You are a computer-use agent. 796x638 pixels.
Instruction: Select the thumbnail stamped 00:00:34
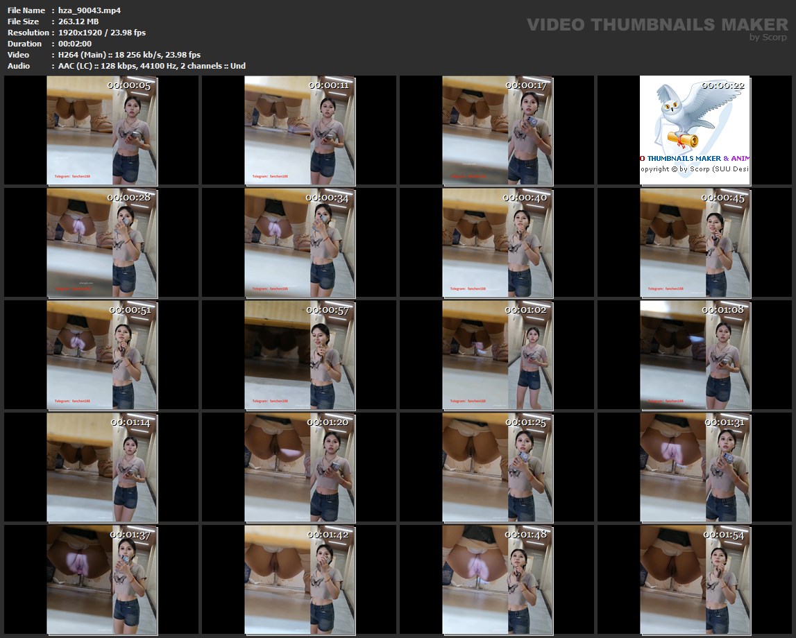(x=300, y=243)
